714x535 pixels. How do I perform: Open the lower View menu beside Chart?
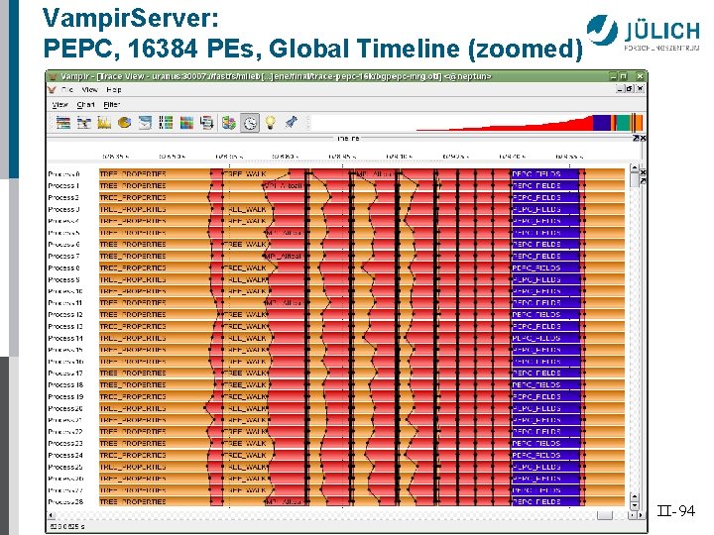(59, 105)
